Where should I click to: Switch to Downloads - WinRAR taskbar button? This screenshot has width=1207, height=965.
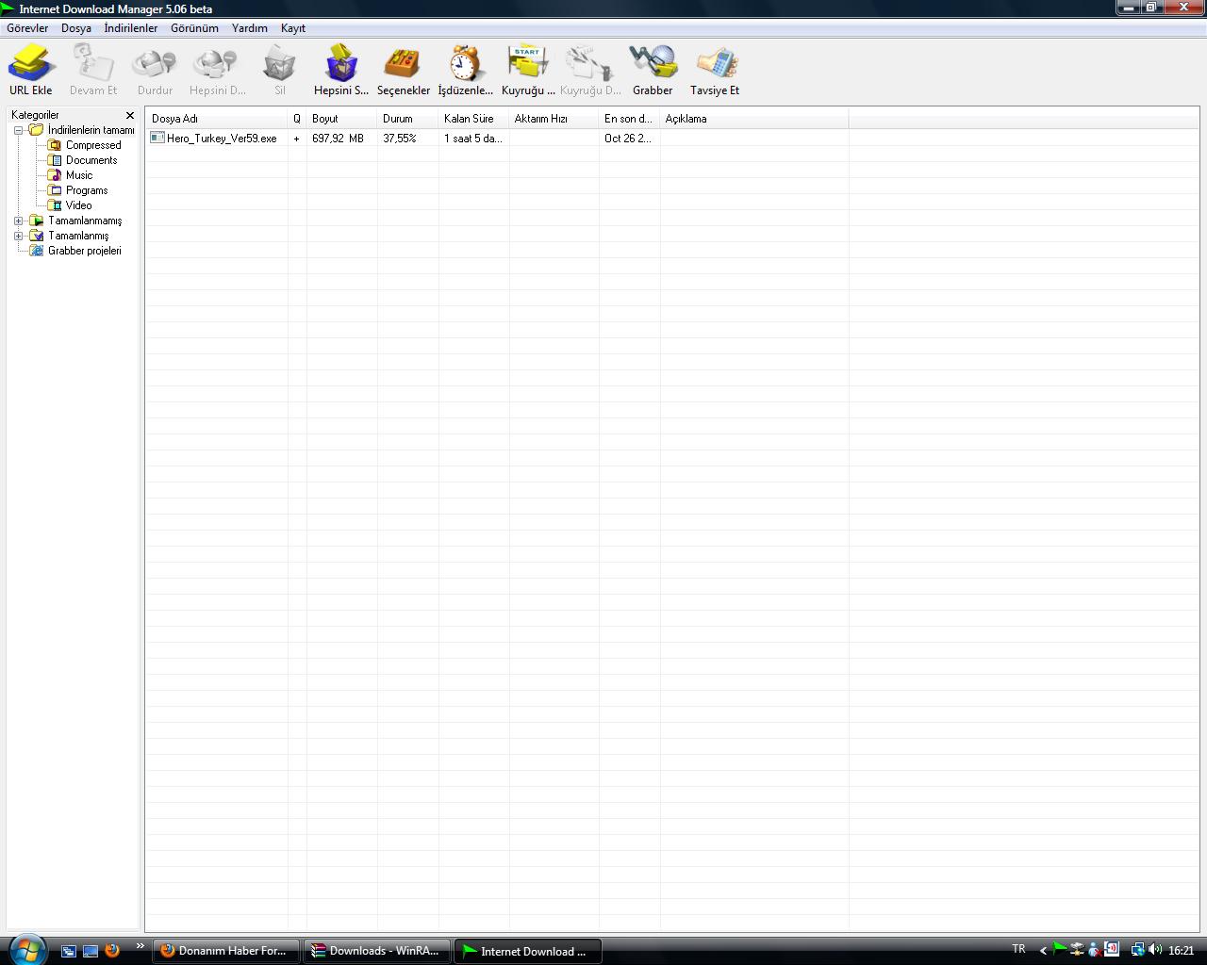coord(377,951)
